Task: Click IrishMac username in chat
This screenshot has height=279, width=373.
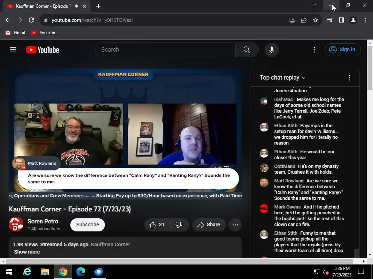Action: [x=283, y=100]
